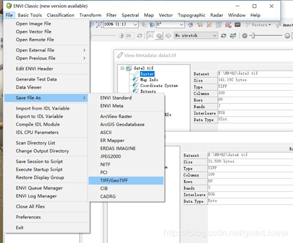Image resolution: width=293 pixels, height=243 pixels.
Task: Click Edit ENVI Header
Action: 46,69
